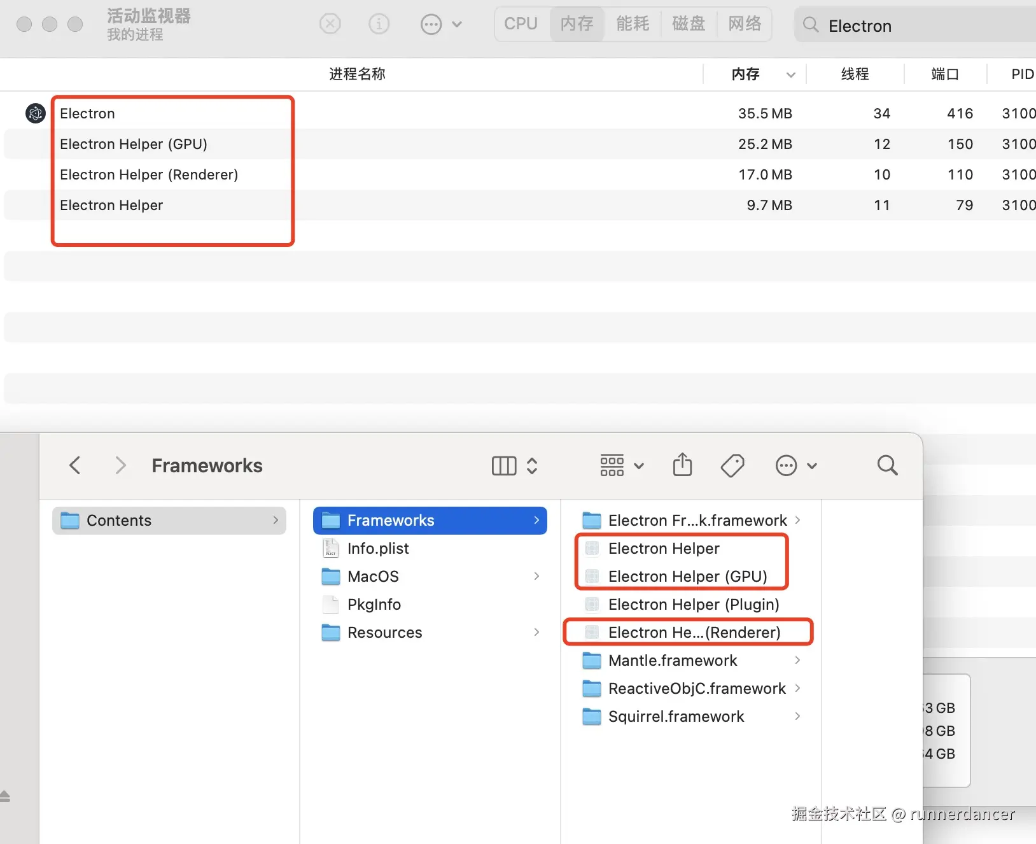Click the Share icon in Finder toolbar
1036x844 pixels.
tap(682, 465)
